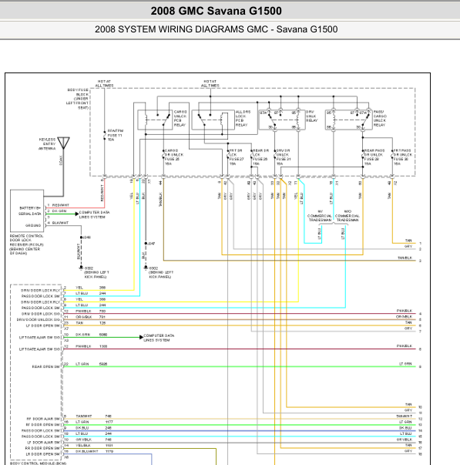Viewport: 460px width, 465px height.
Task: Click the 'BATTERY B+' terminal label
Action: (30, 208)
